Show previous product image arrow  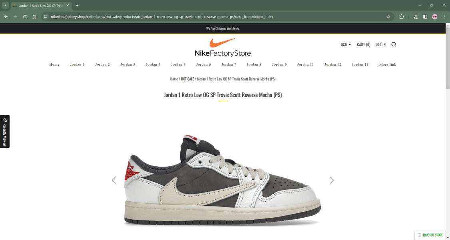coord(114,180)
